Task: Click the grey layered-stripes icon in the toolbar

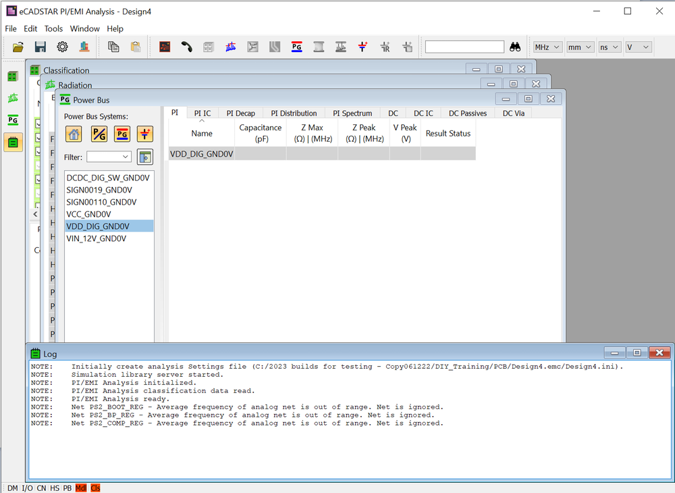Action: pyautogui.click(x=275, y=47)
